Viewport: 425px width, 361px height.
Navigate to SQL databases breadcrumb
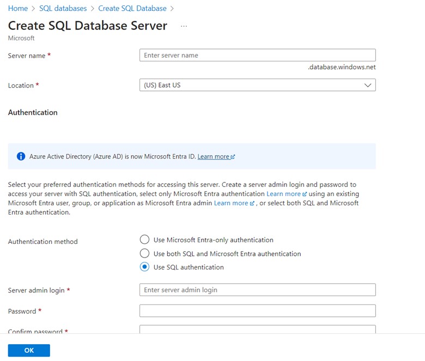click(x=63, y=8)
